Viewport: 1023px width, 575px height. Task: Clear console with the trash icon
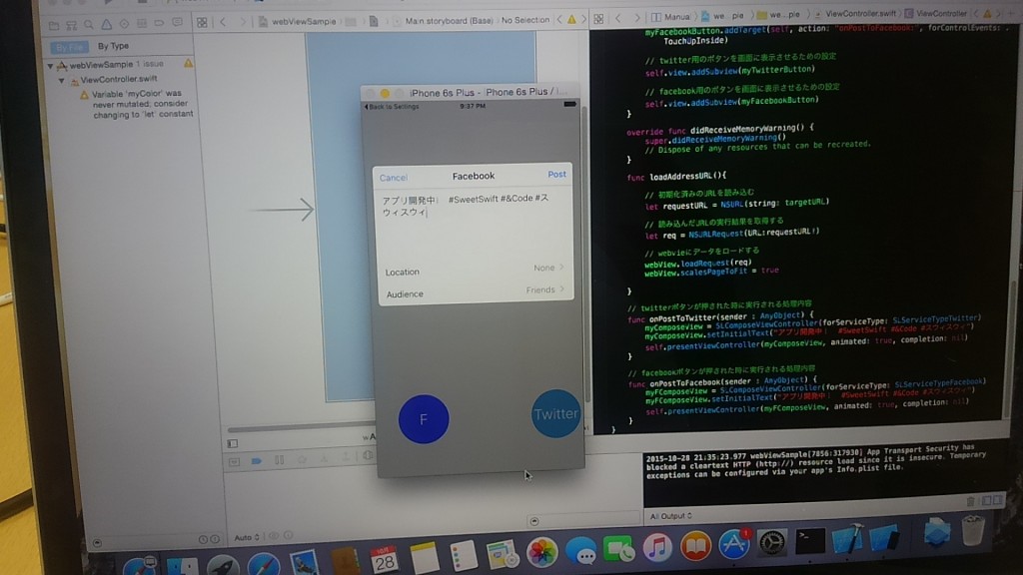970,501
